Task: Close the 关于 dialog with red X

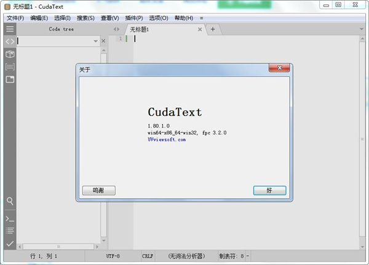Action: [279, 68]
